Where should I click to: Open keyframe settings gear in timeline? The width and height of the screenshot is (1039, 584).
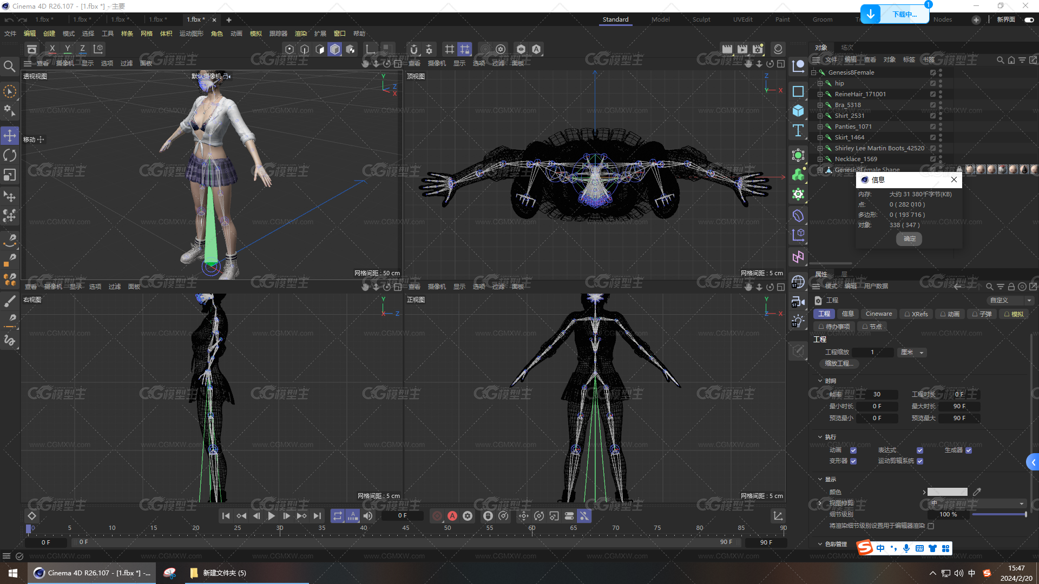click(x=468, y=516)
